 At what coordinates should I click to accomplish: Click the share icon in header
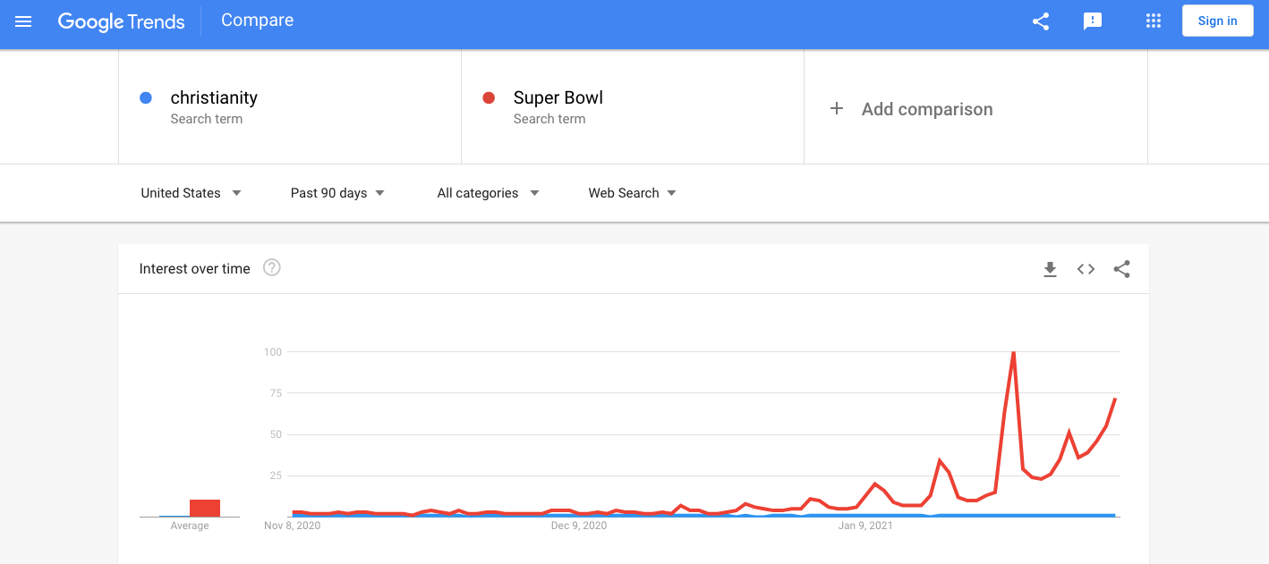(x=1041, y=21)
